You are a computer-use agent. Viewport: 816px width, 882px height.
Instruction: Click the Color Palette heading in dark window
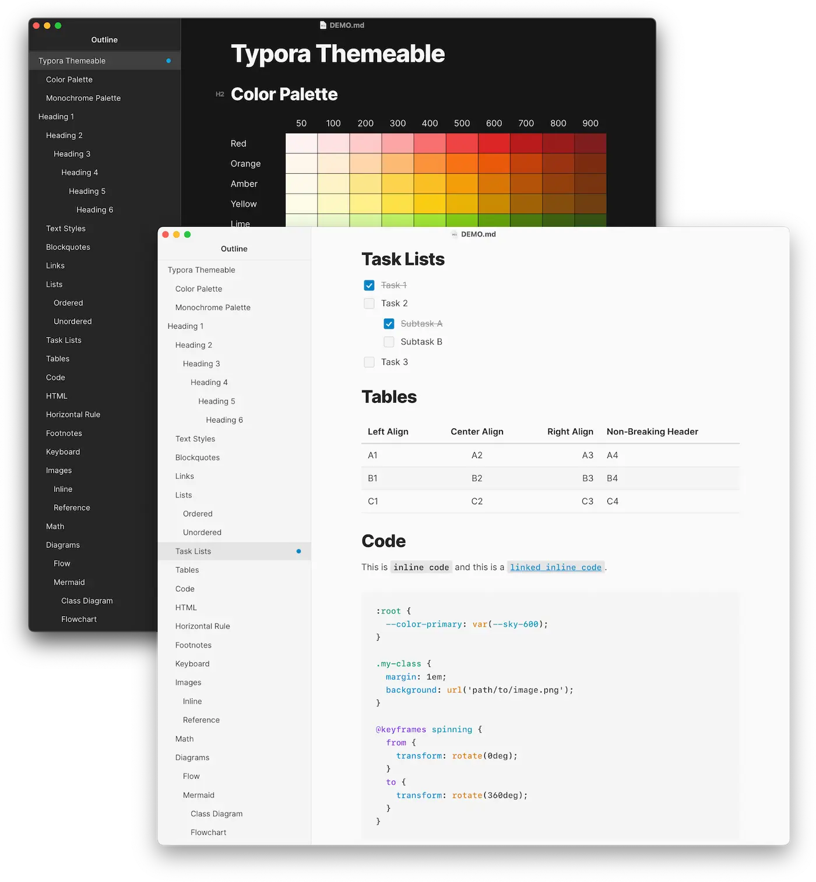[284, 94]
